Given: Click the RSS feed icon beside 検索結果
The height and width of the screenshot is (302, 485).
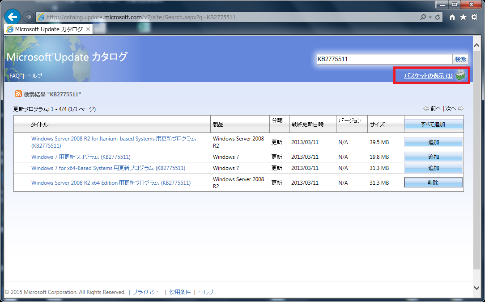Looking at the screenshot, I should 18,94.
